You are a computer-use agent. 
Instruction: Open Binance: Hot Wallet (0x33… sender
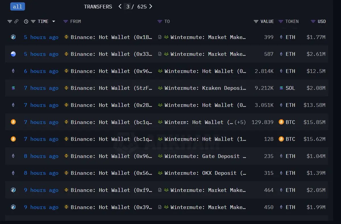(x=111, y=54)
